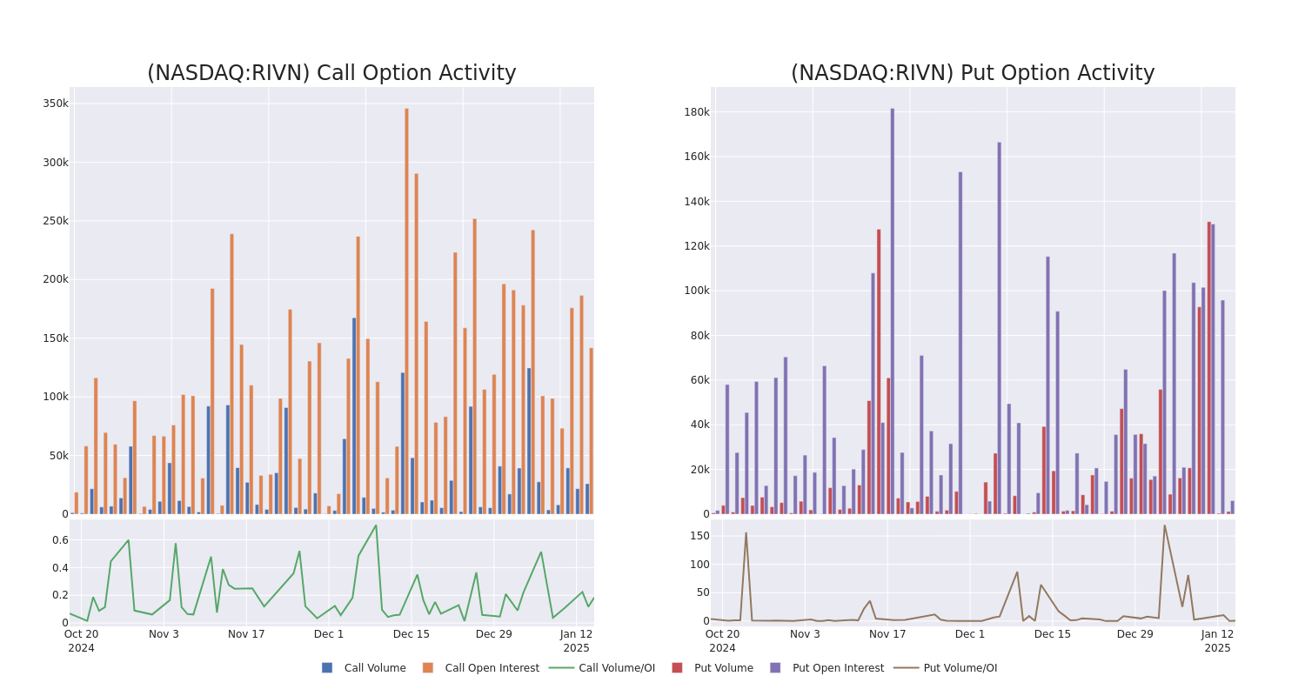The height and width of the screenshot is (696, 1305).
Task: Toggle the Put Open Interest legend label
Action: point(838,668)
